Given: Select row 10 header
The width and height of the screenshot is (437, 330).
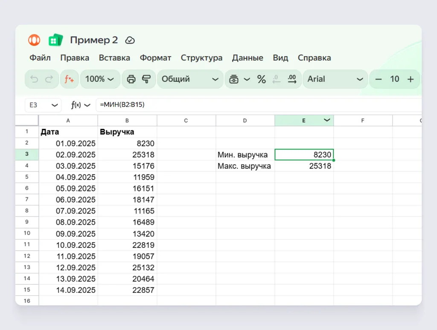Looking at the screenshot, I should pos(27,233).
